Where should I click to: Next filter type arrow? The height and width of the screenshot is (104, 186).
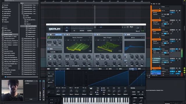(x=144, y=38)
